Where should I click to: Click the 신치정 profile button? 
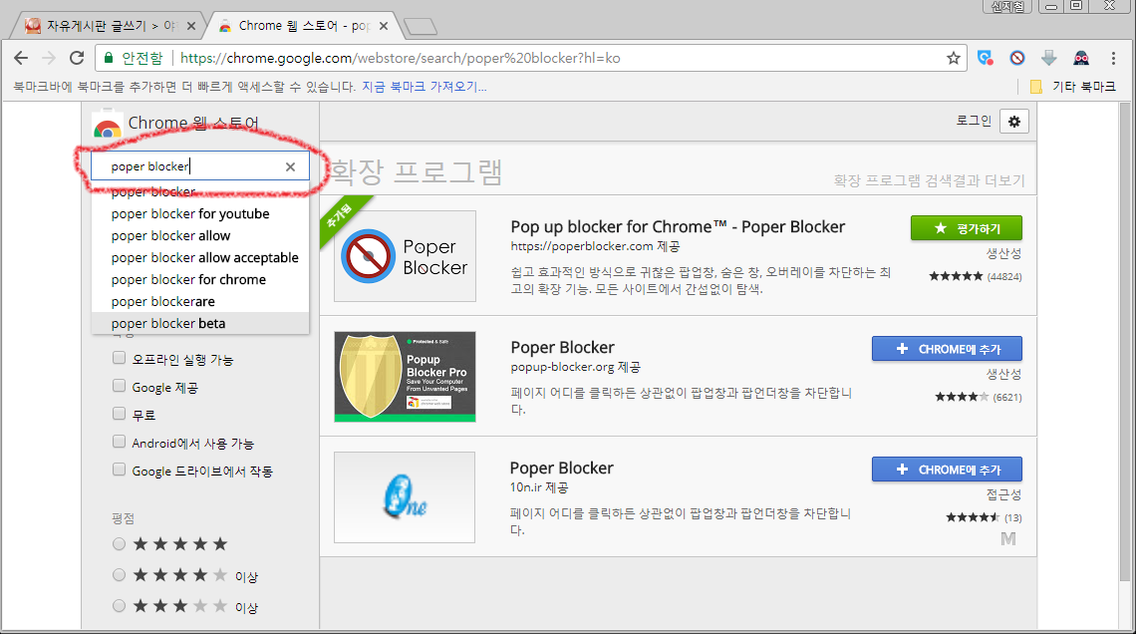click(1007, 7)
